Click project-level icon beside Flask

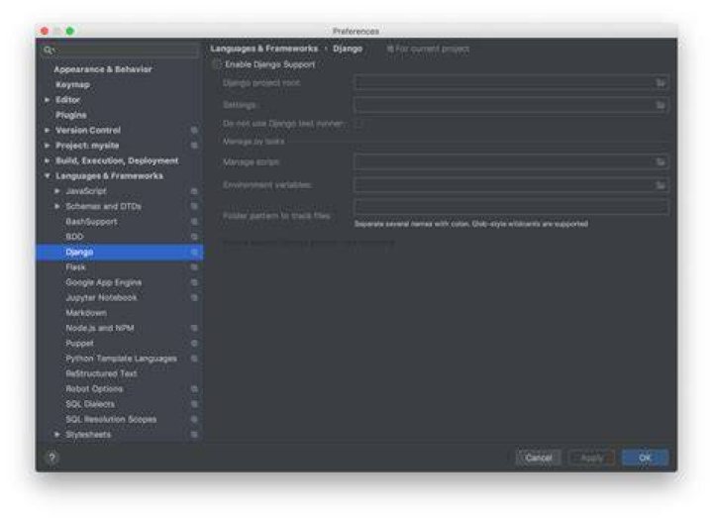coord(194,267)
